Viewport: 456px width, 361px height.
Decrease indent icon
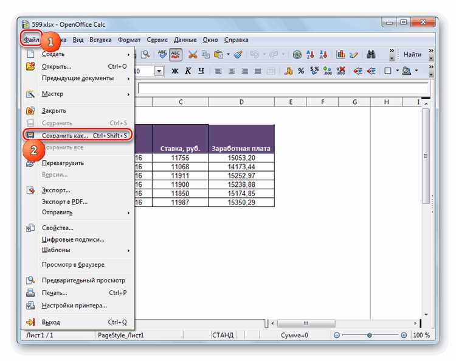click(x=358, y=71)
